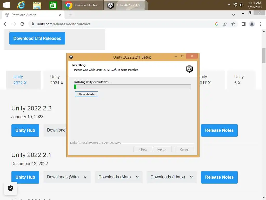Click the privacy shield badge icon
Image resolution: width=266 pixels, height=200 pixels.
point(10,188)
